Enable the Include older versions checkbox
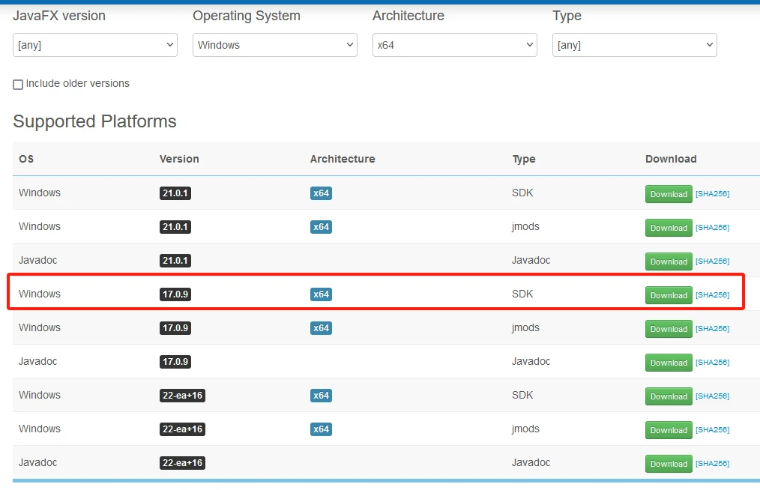The image size is (760, 490). pyautogui.click(x=18, y=85)
